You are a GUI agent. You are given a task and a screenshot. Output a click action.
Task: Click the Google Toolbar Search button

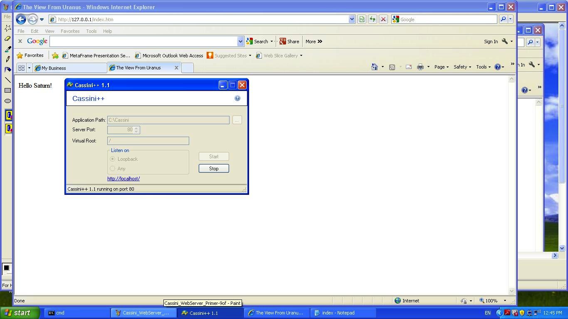(257, 42)
